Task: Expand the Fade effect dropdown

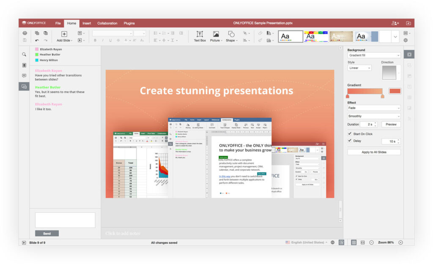Action: point(374,108)
